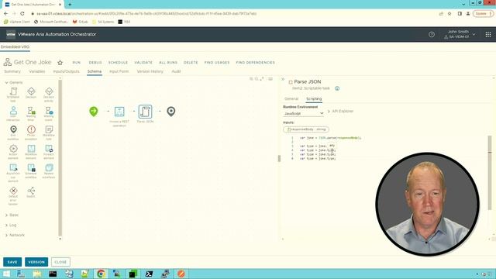Screen dimensions: 496x279
Task: Switch to the General tab of Parse JSON
Action: (291, 99)
